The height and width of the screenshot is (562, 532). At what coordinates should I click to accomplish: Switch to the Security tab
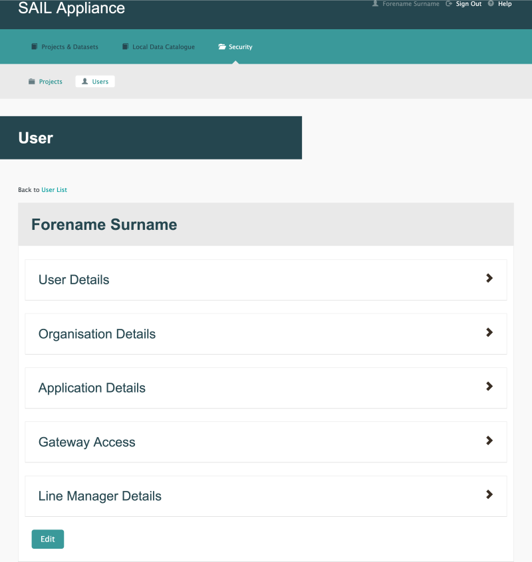pyautogui.click(x=235, y=46)
